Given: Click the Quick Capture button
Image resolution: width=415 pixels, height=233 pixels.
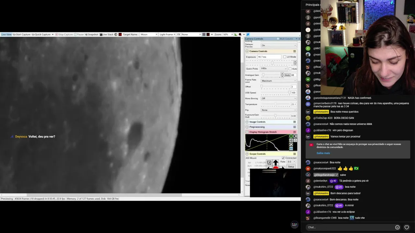Looking at the screenshot, I should pyautogui.click(x=41, y=34).
